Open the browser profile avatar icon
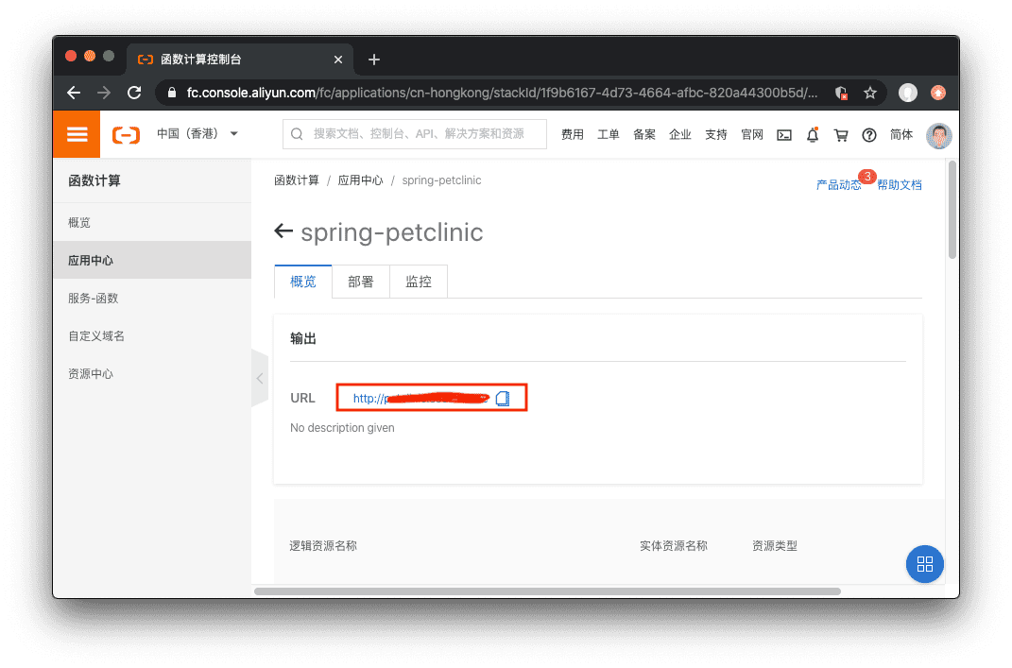The height and width of the screenshot is (668, 1012). tap(908, 93)
